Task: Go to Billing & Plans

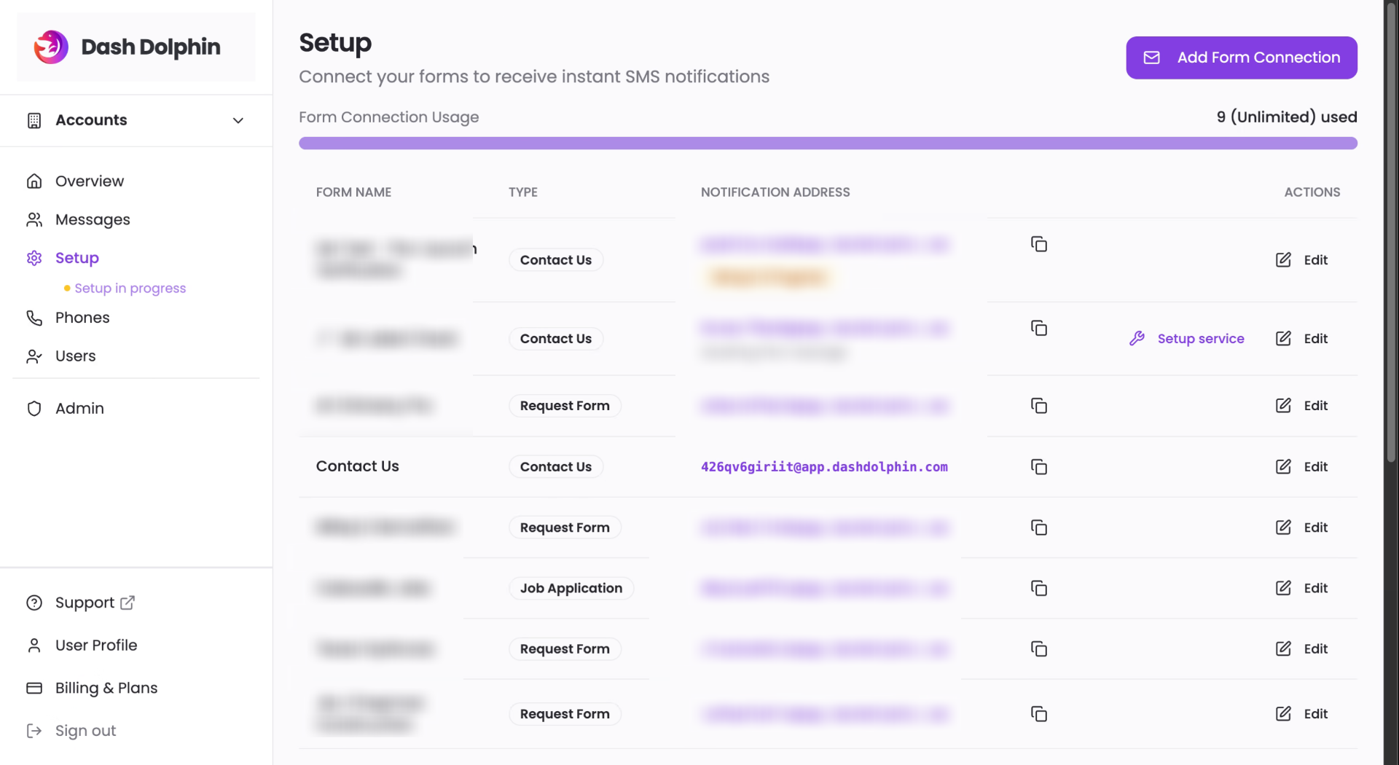Action: point(106,688)
